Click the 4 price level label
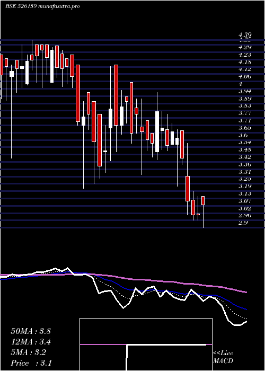 241,84
